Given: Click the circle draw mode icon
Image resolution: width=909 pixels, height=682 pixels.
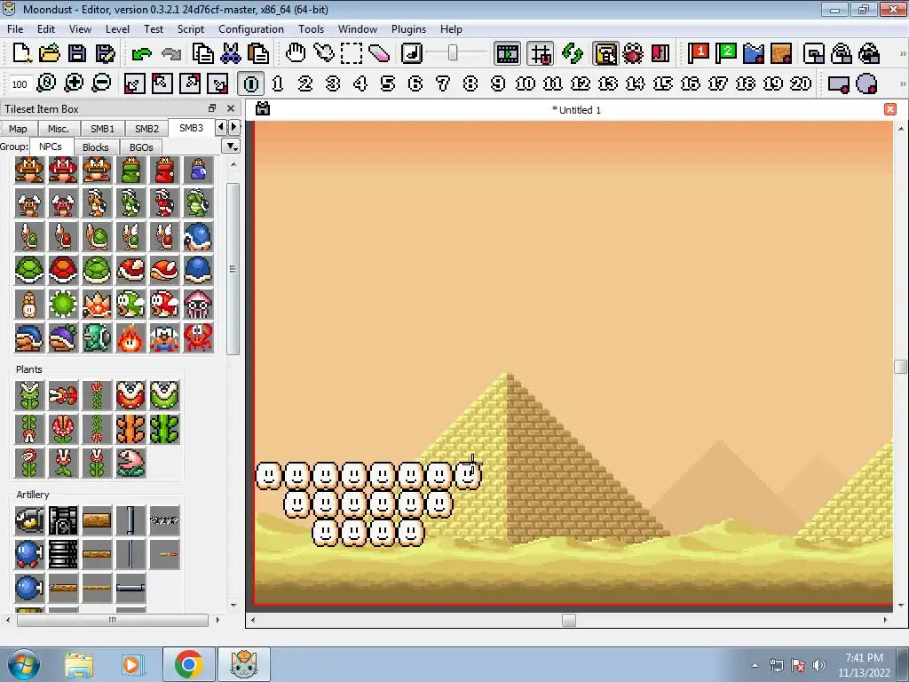Looking at the screenshot, I should point(866,84).
